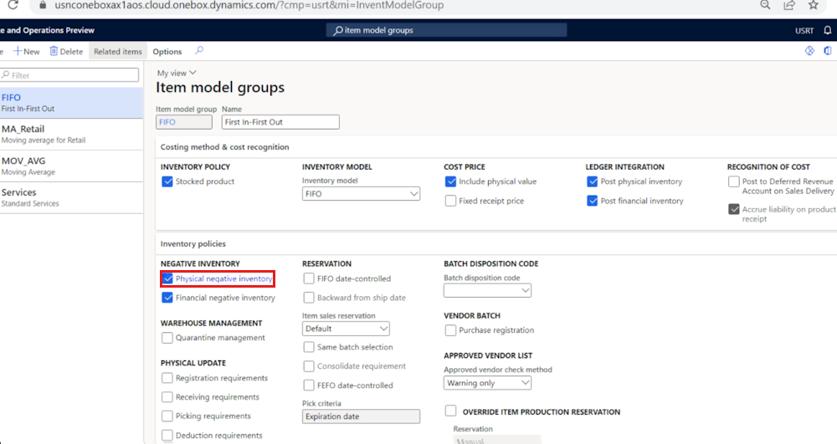The height and width of the screenshot is (444, 837).
Task: Open the diamond Power Apps icon
Action: click(x=809, y=51)
